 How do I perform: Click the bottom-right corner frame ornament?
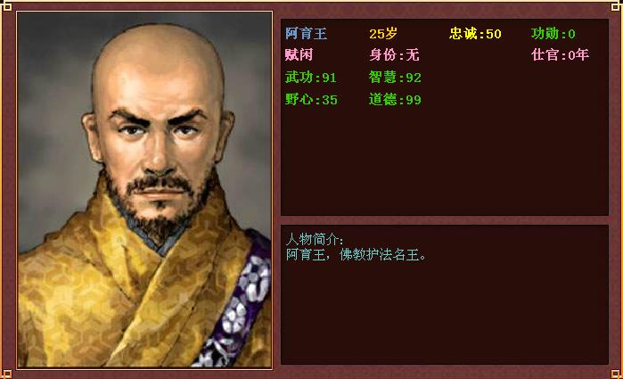pyautogui.click(x=616, y=374)
